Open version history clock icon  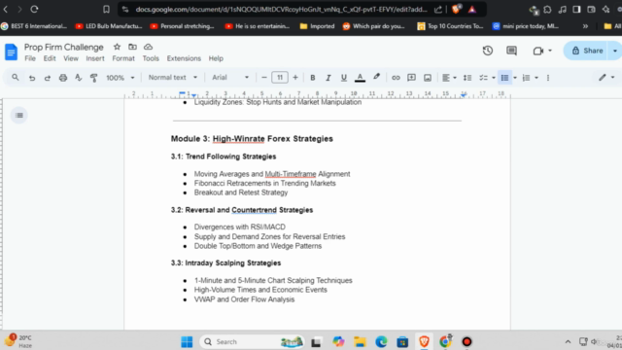(x=488, y=51)
